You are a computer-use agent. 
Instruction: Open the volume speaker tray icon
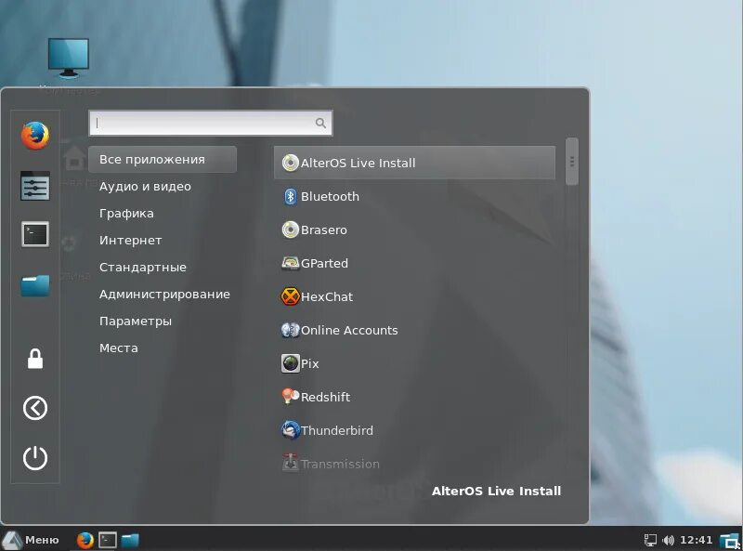click(x=668, y=540)
